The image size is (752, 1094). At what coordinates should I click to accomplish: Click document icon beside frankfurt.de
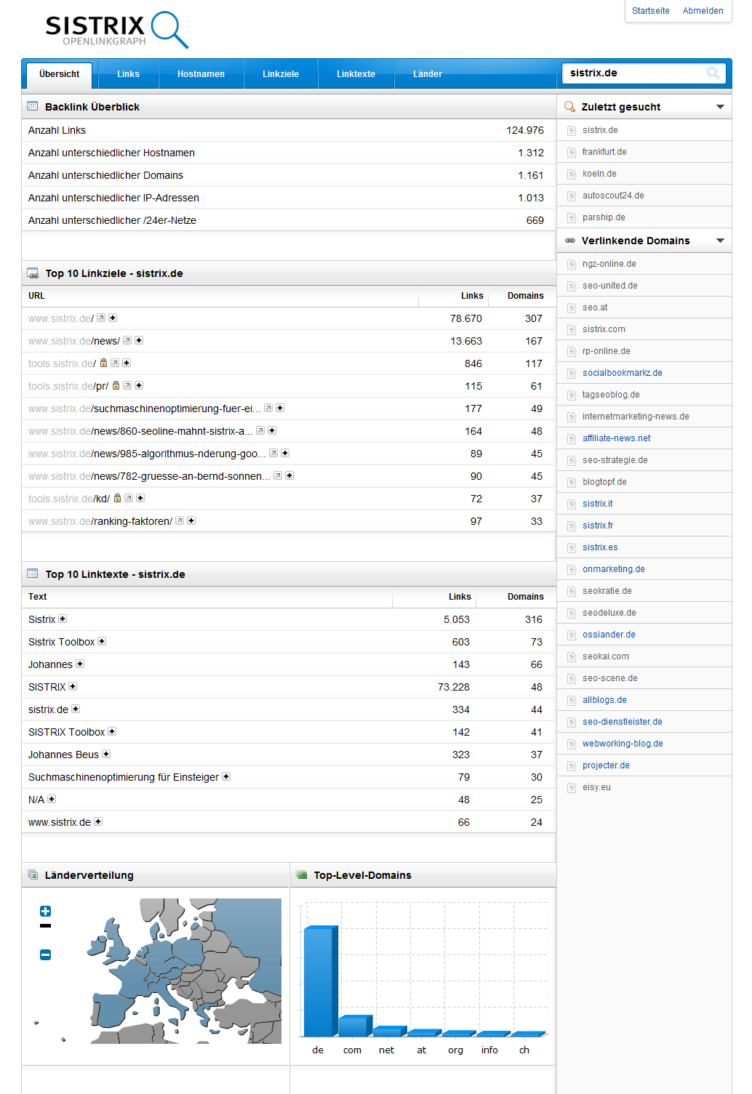point(572,153)
